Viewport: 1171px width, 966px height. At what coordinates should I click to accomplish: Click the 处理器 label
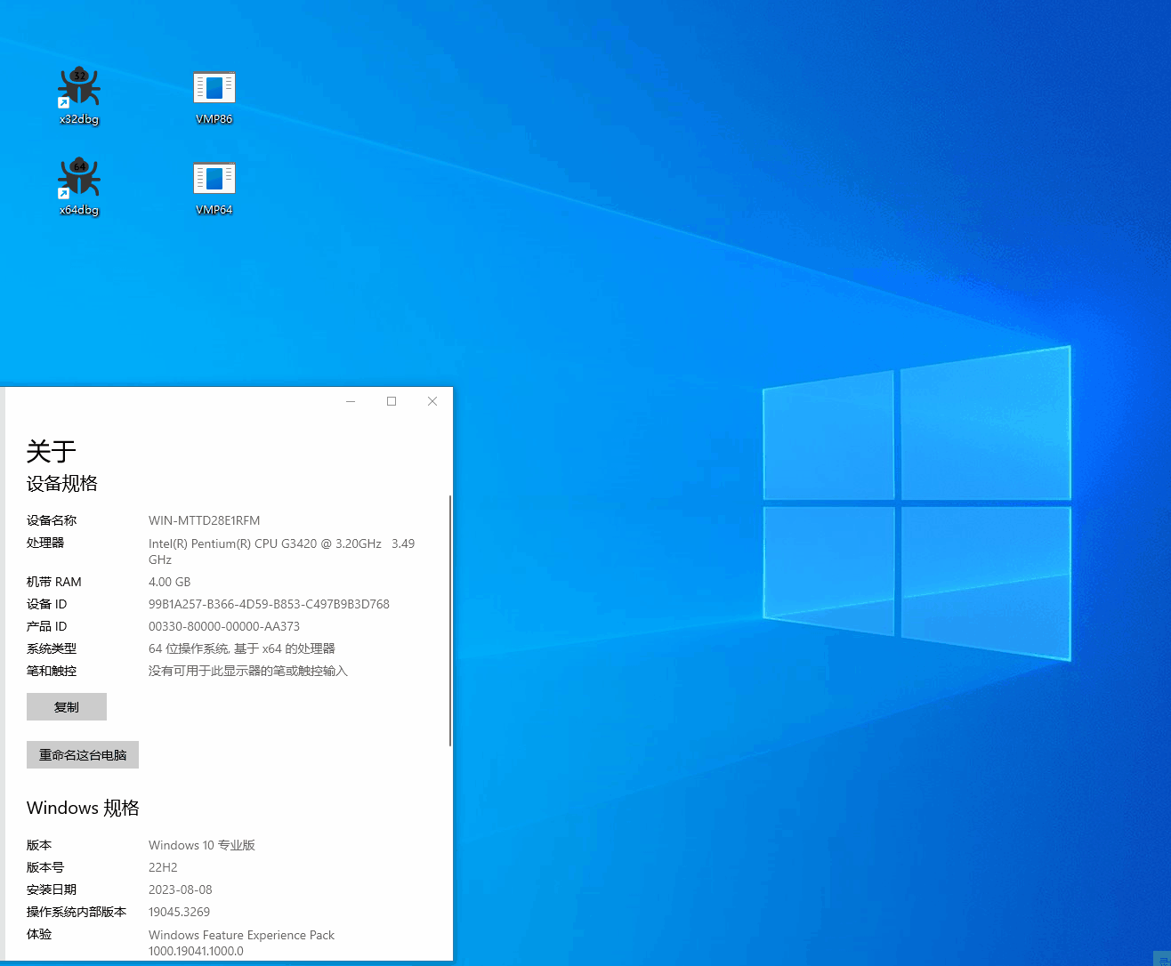point(45,543)
